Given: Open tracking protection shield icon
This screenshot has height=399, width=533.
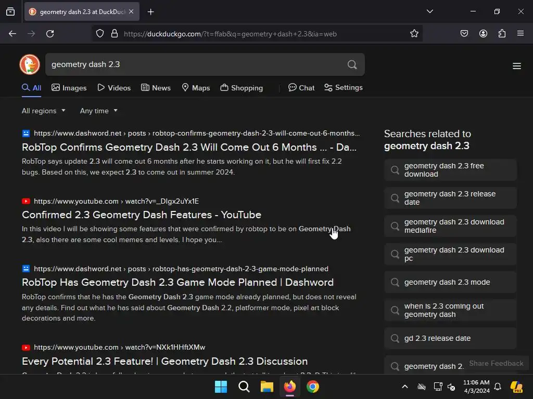Looking at the screenshot, I should click(100, 34).
